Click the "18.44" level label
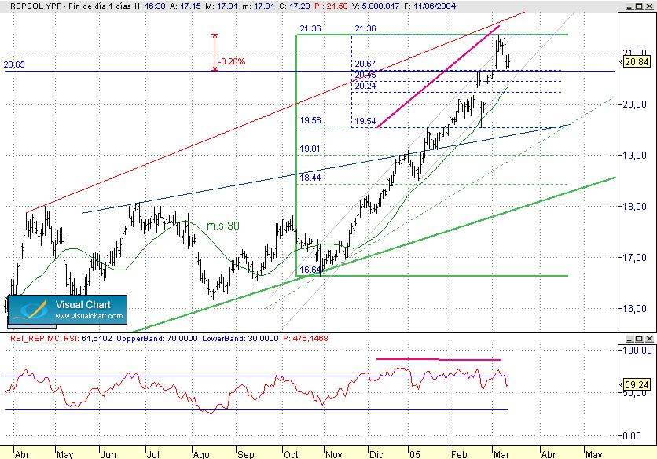Viewport: 657px width, 459px height. pyautogui.click(x=310, y=178)
